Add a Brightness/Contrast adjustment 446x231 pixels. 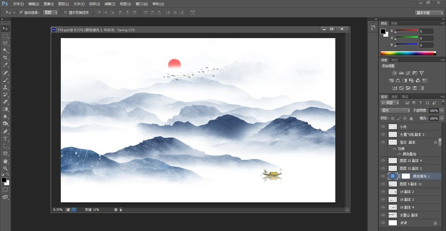tap(394, 73)
